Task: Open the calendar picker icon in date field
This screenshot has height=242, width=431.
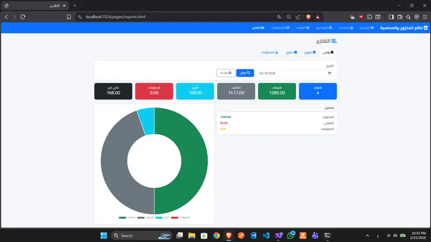Action: pos(329,73)
